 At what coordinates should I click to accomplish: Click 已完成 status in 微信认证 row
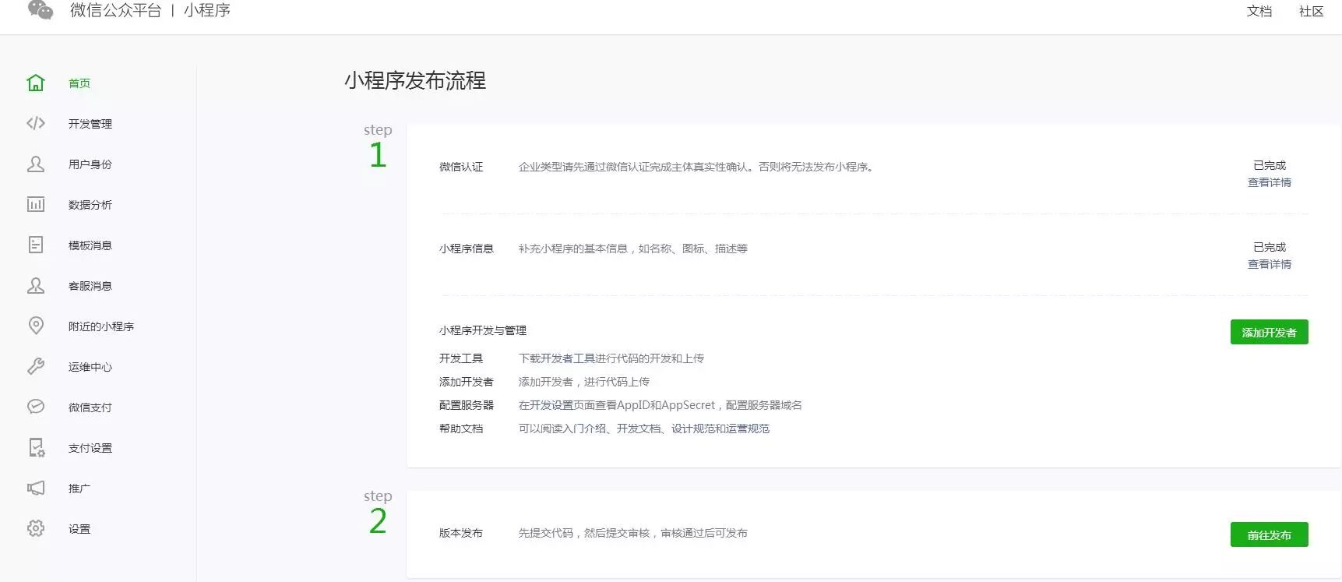point(1270,165)
